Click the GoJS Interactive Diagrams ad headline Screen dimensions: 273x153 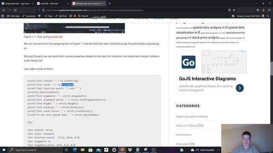click(x=207, y=79)
